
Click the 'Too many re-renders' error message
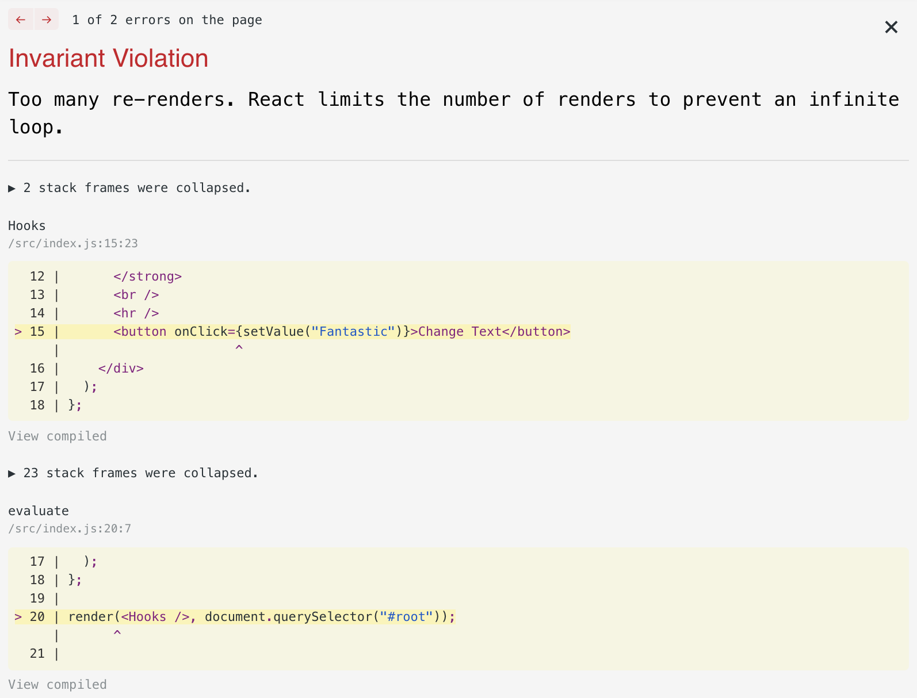coord(454,113)
